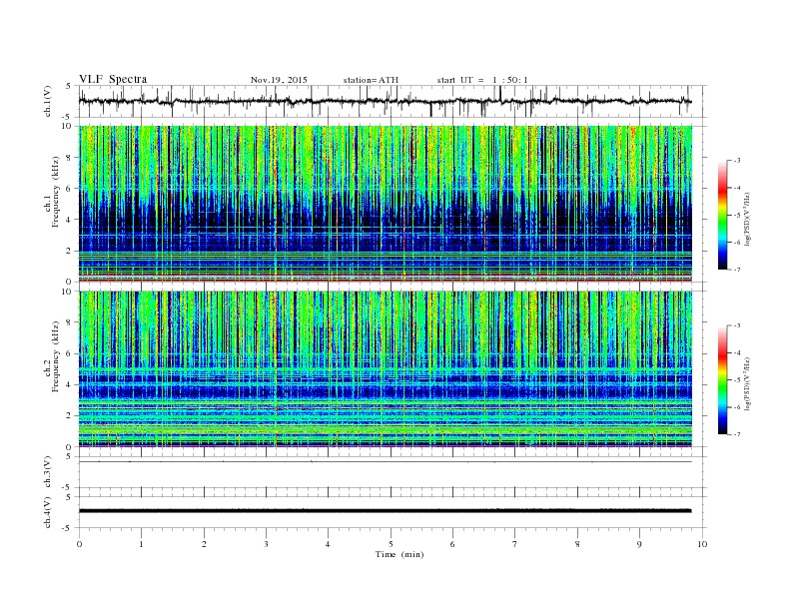Click the ch.1 spectrogram color scale bar

coord(722,215)
